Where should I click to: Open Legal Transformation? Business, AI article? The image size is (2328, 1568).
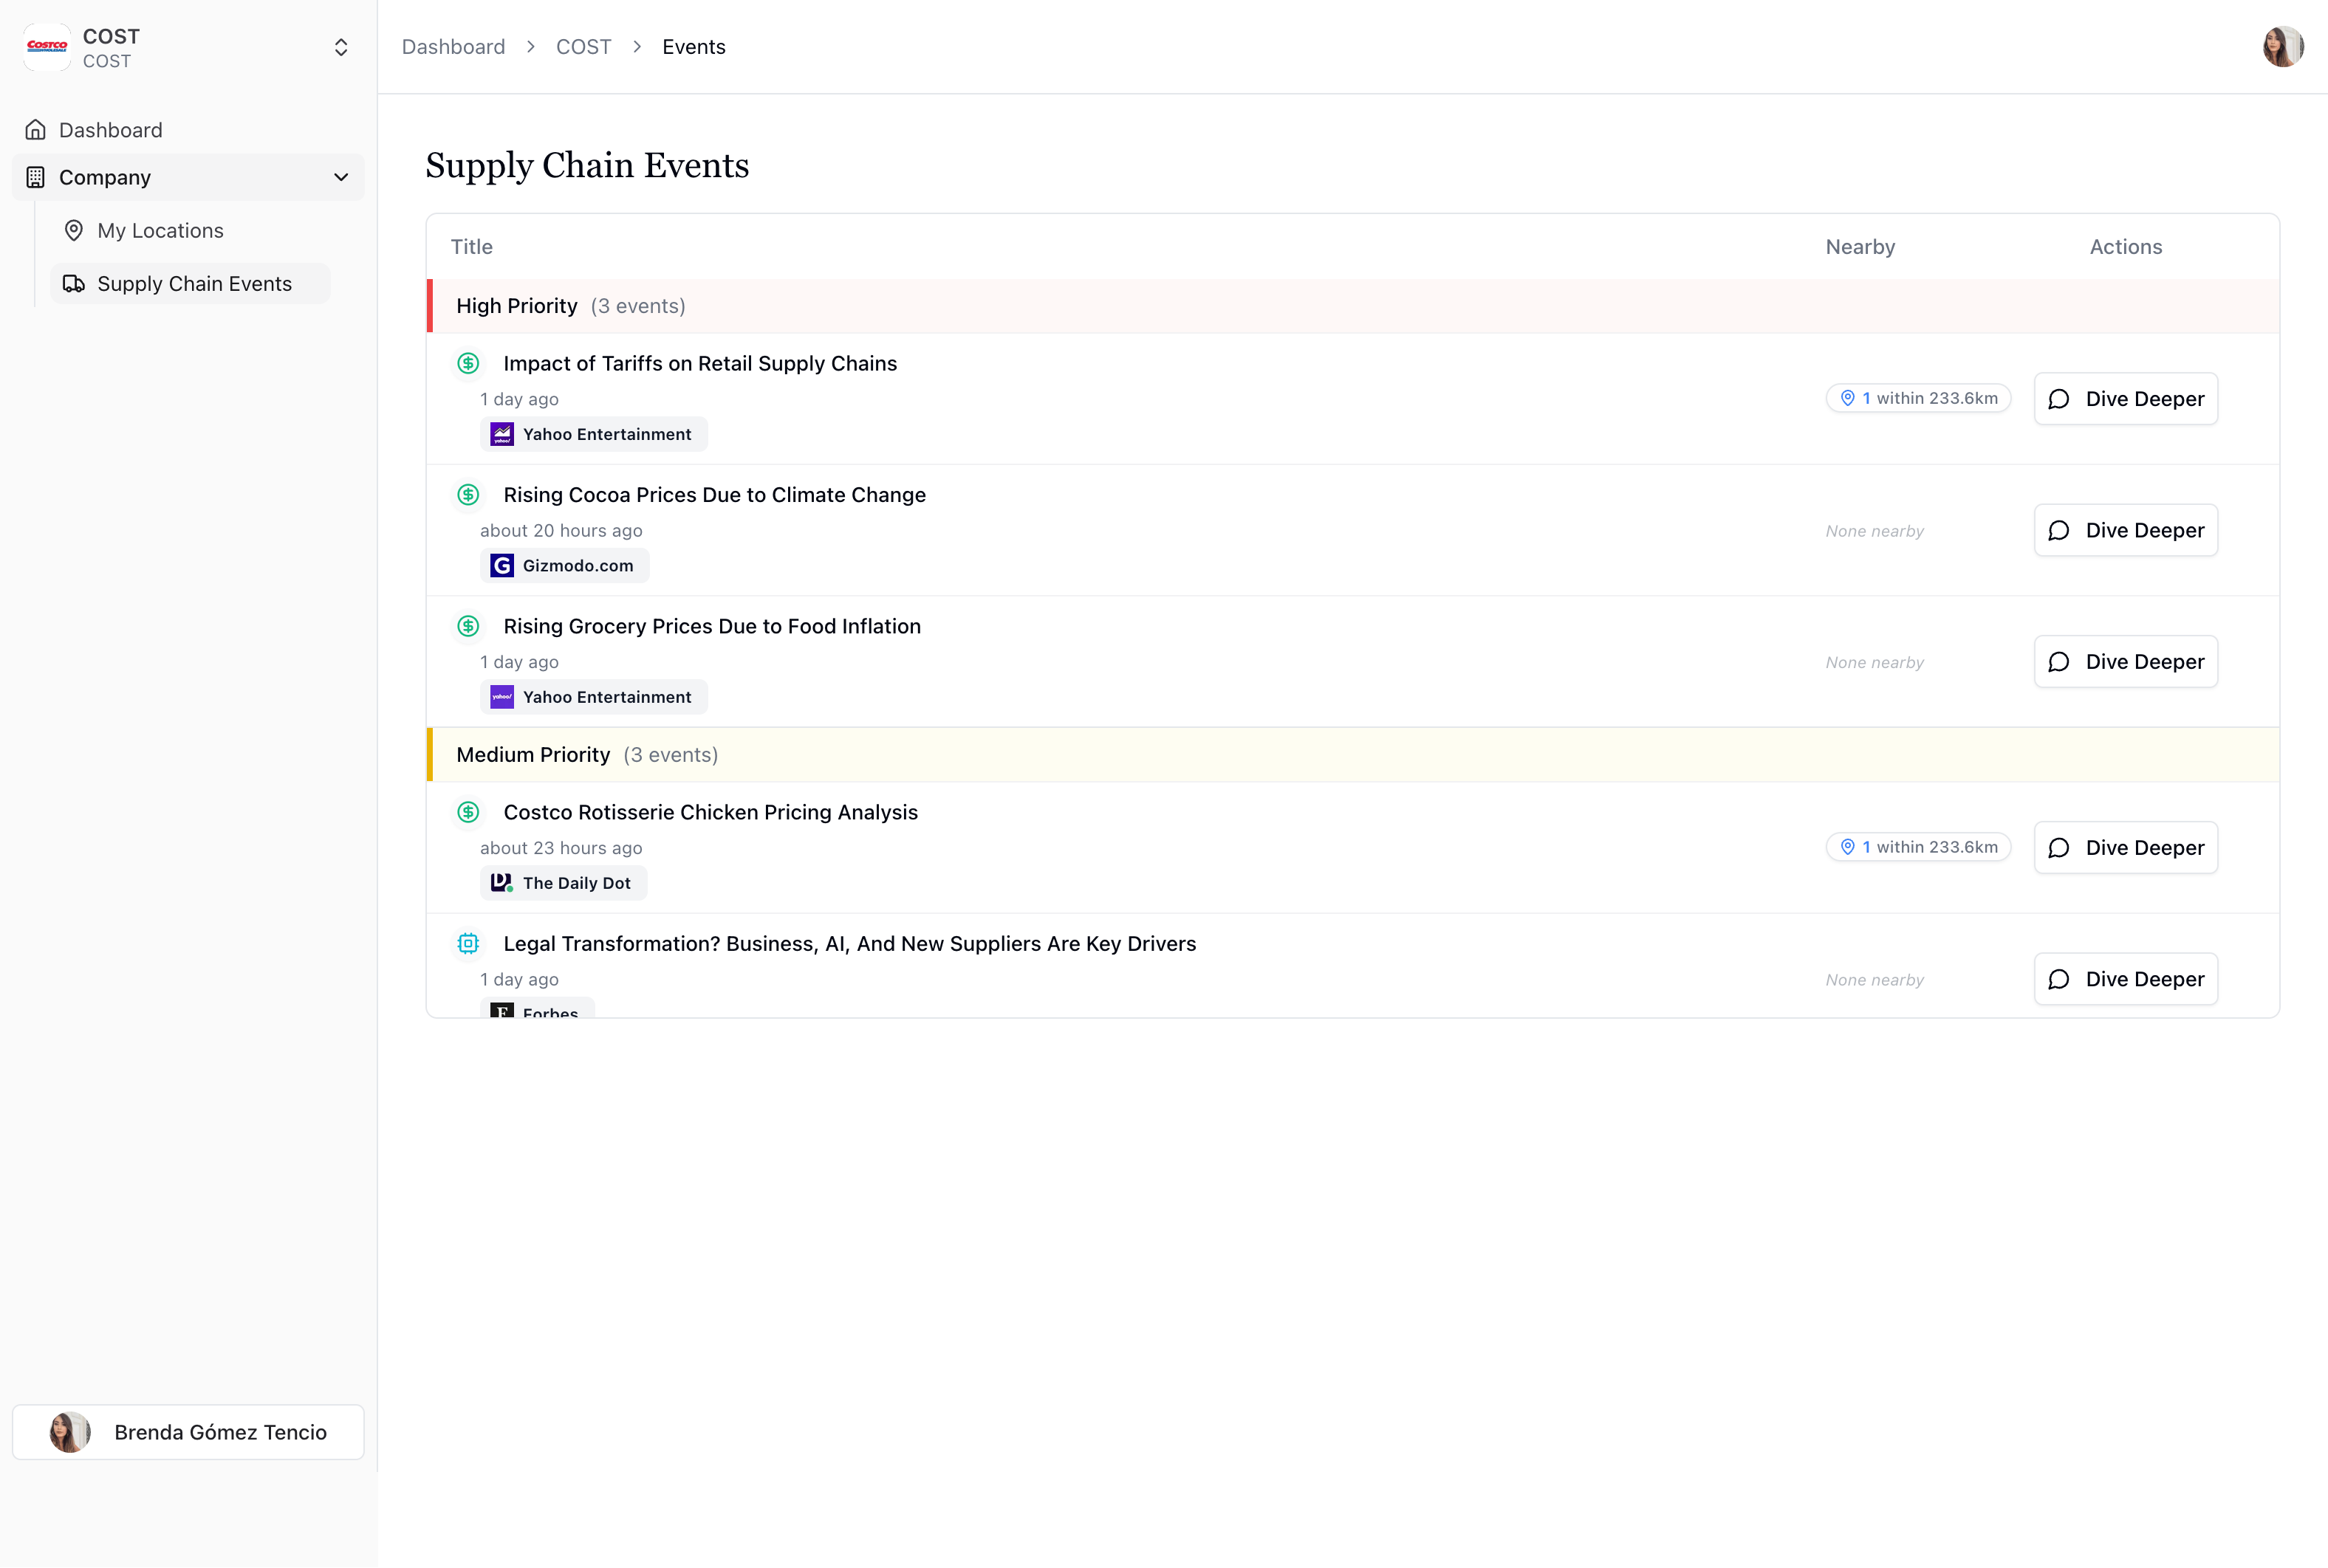coord(849,944)
